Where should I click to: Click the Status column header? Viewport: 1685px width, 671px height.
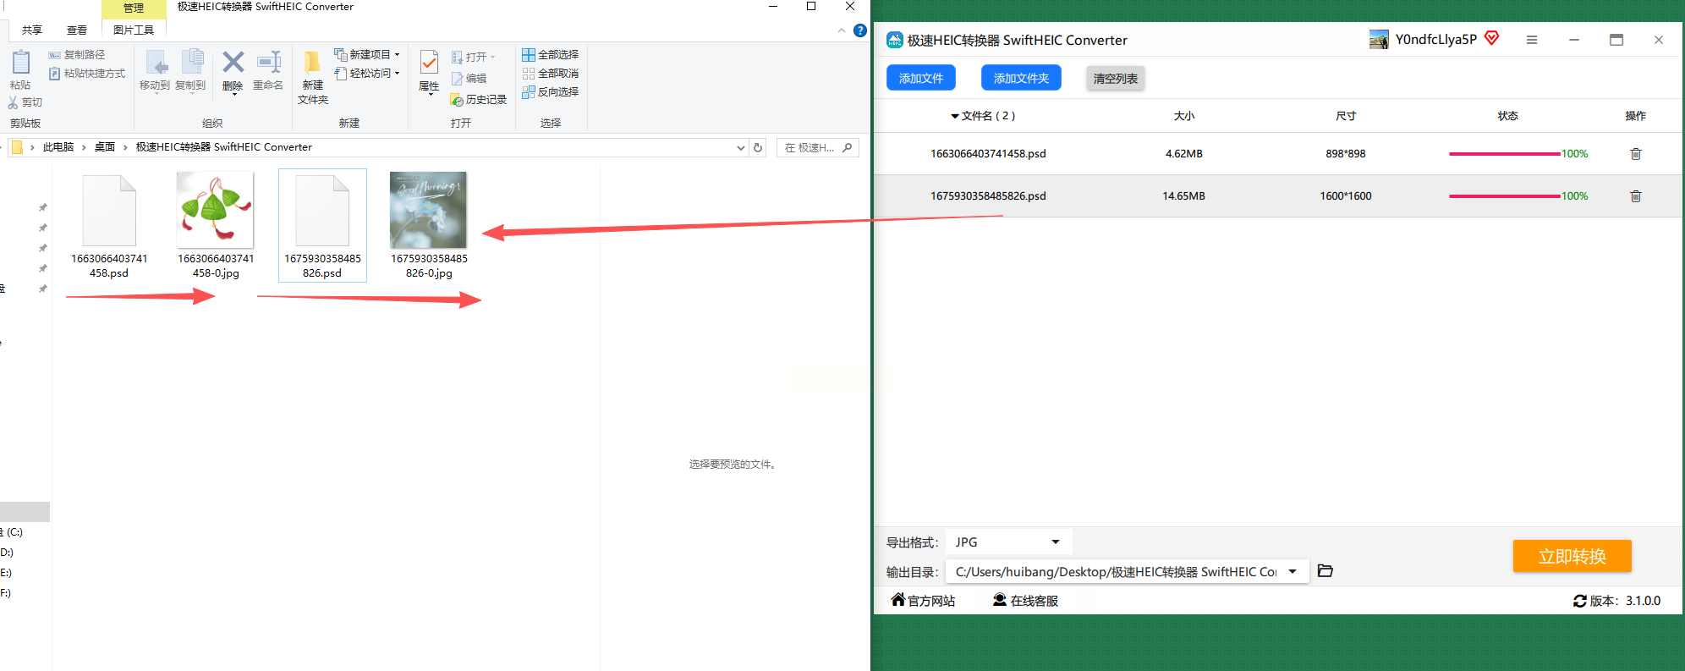tap(1507, 116)
